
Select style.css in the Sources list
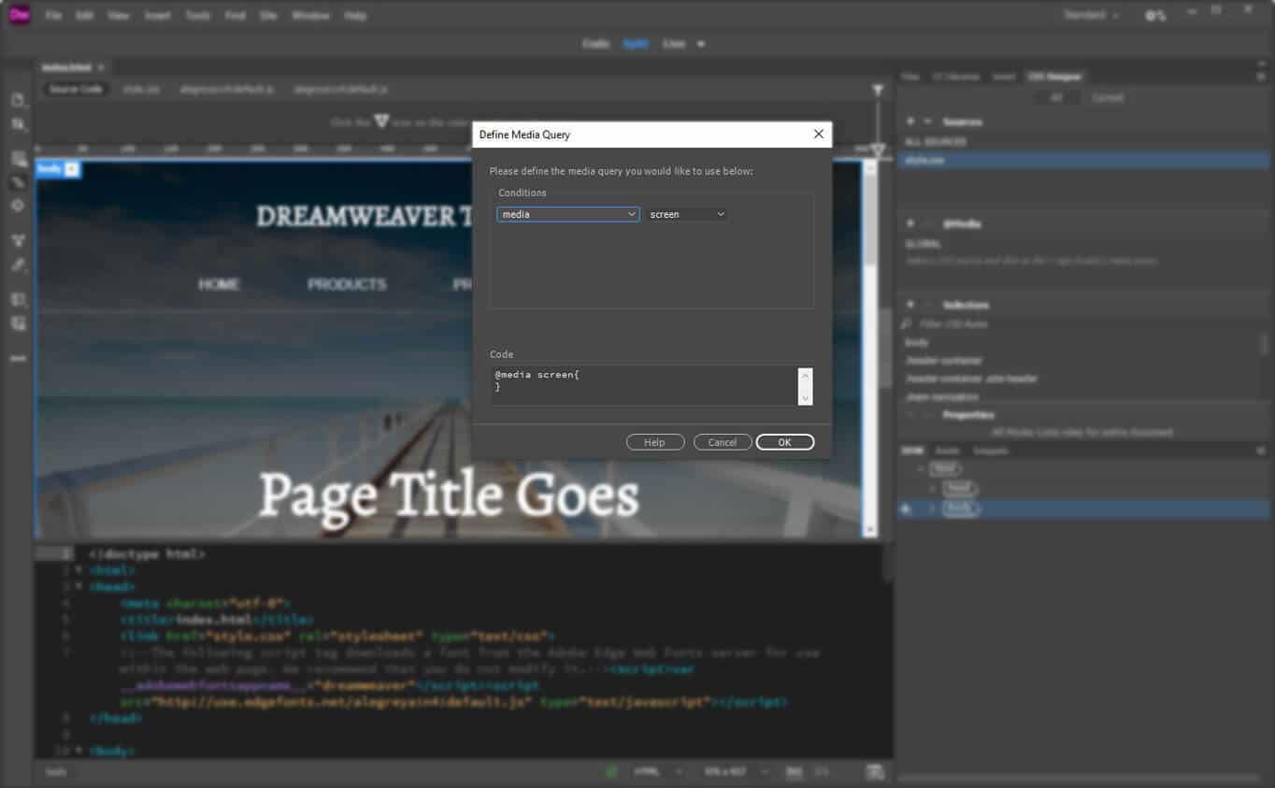pyautogui.click(x=1083, y=160)
